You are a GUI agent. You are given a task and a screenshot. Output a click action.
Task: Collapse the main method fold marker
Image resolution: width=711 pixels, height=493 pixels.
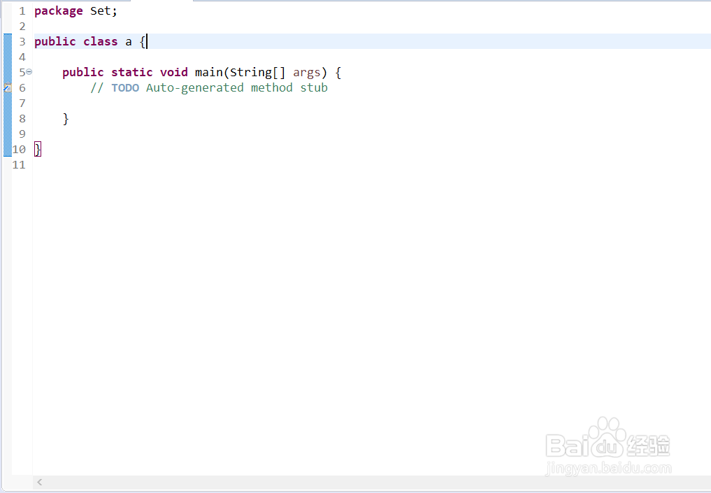click(x=29, y=71)
